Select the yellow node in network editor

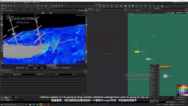[137, 52]
